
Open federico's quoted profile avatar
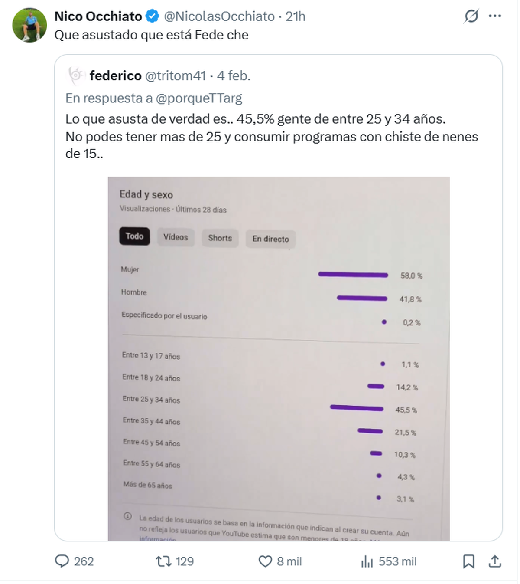(x=75, y=75)
